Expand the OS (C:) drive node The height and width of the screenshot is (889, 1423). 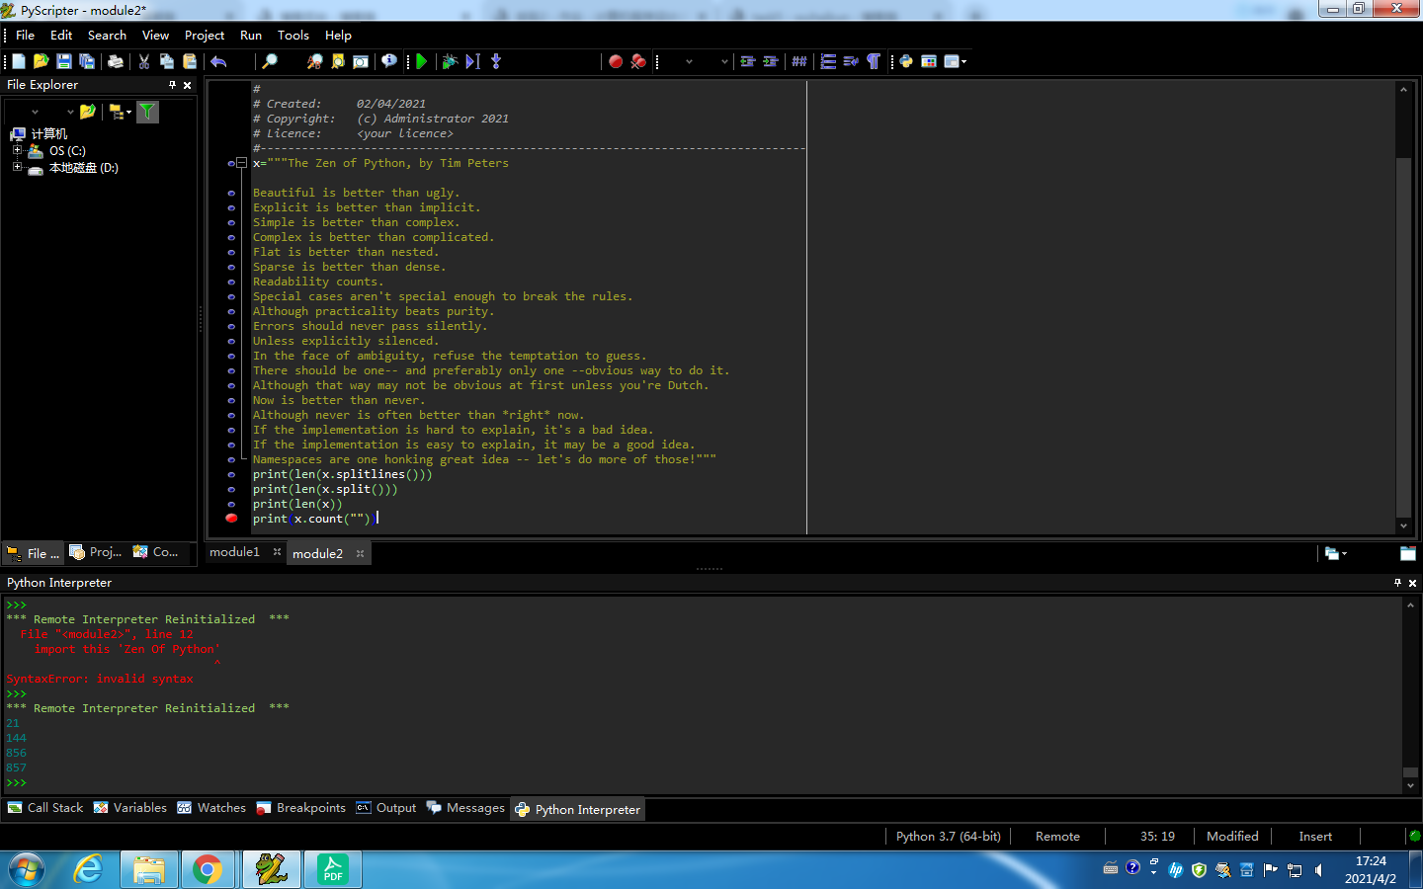click(x=17, y=151)
